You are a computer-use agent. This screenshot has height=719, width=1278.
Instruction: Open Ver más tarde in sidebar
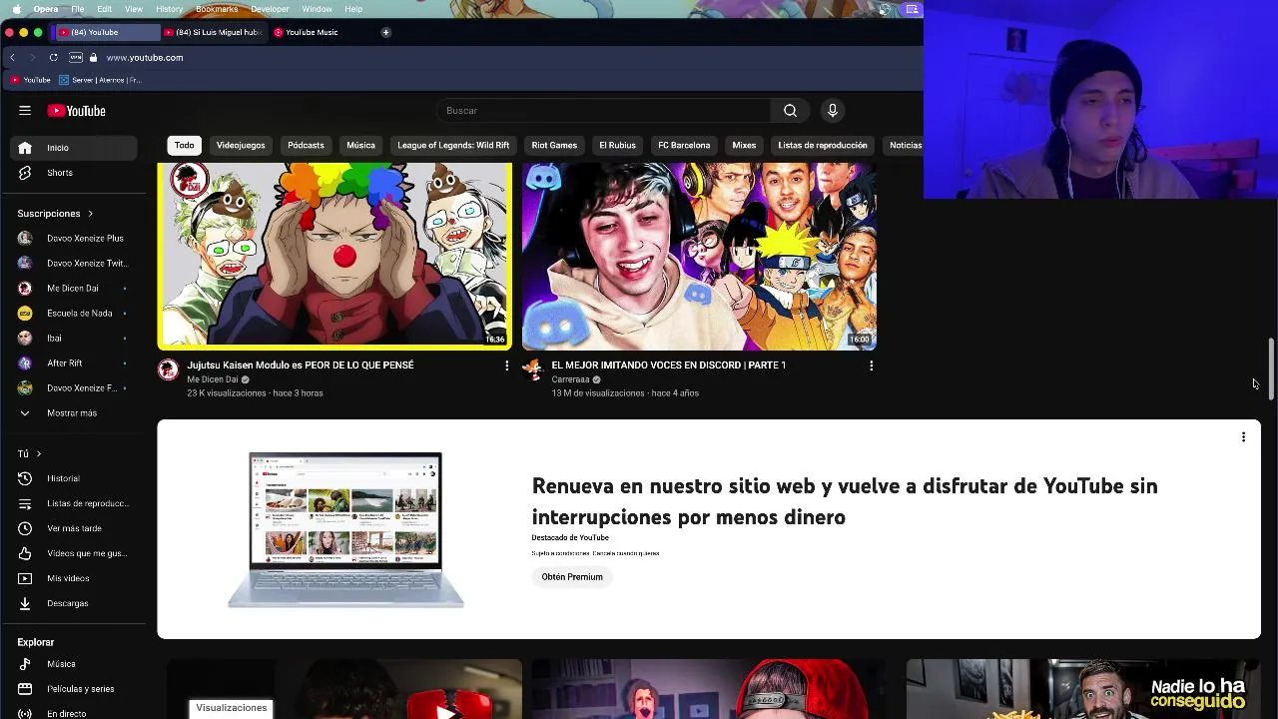[74, 528]
